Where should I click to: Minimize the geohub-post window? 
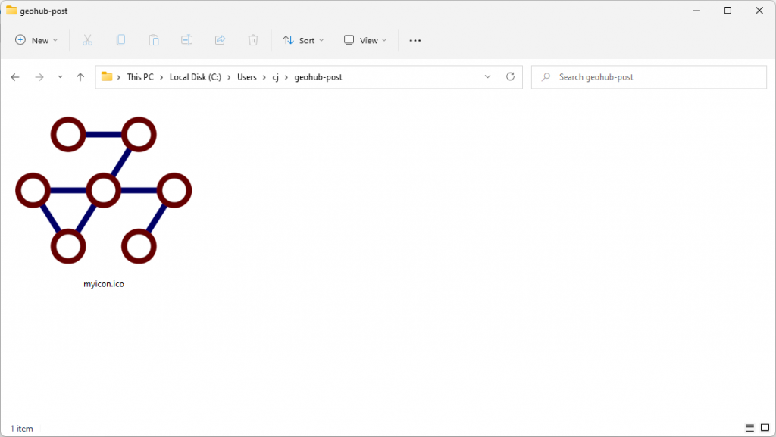pyautogui.click(x=697, y=11)
